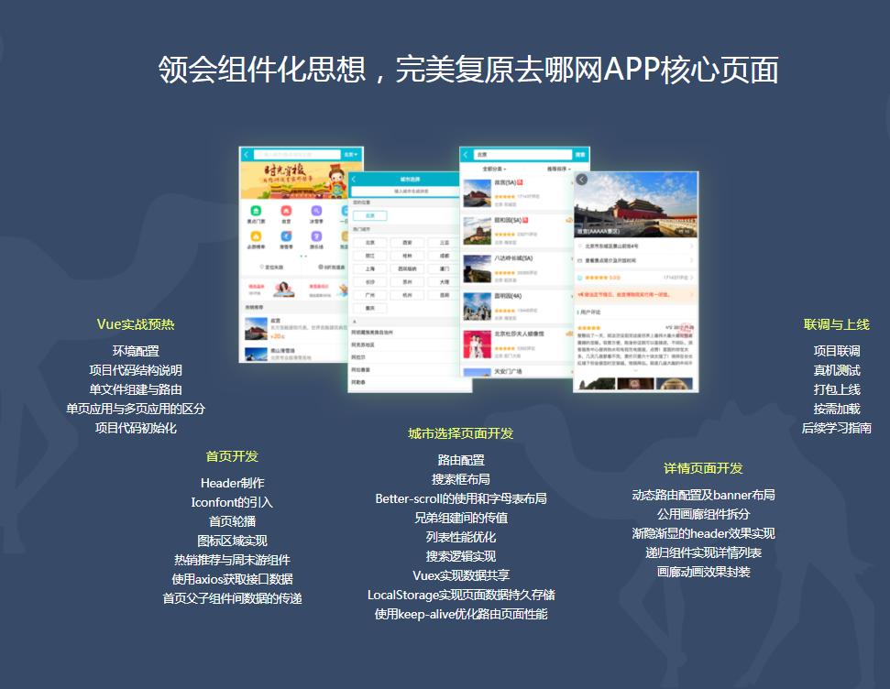The image size is (890, 689).
Task: Select 上海 from the hot cities grid
Action: 371,267
